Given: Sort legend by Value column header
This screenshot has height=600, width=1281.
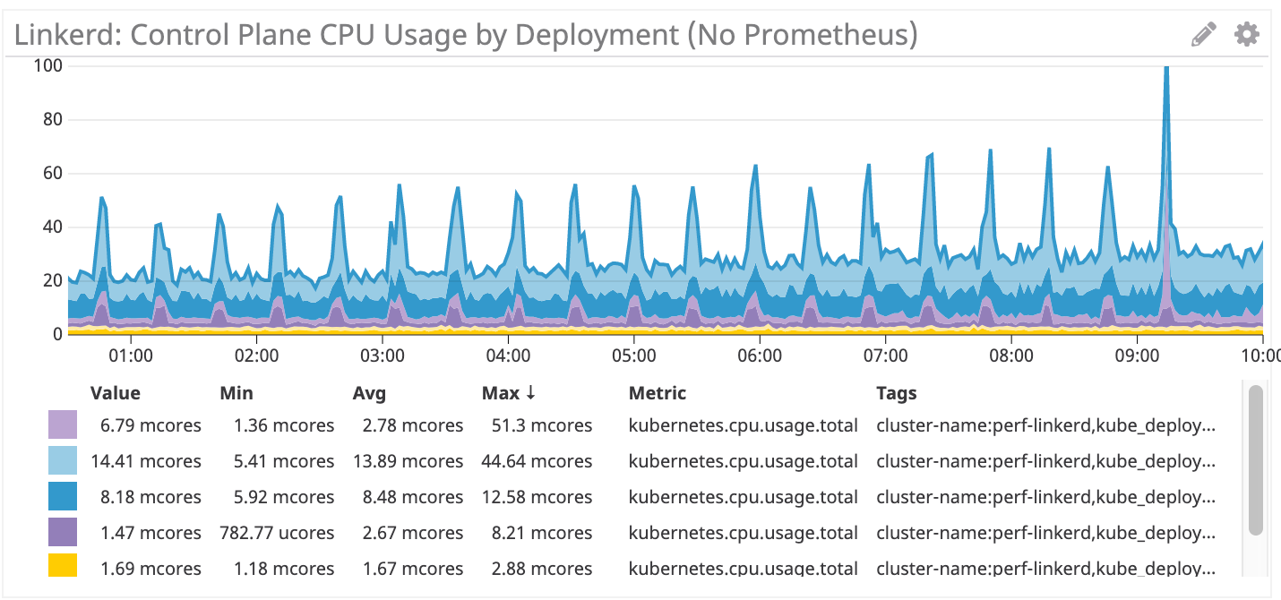Looking at the screenshot, I should (x=116, y=393).
